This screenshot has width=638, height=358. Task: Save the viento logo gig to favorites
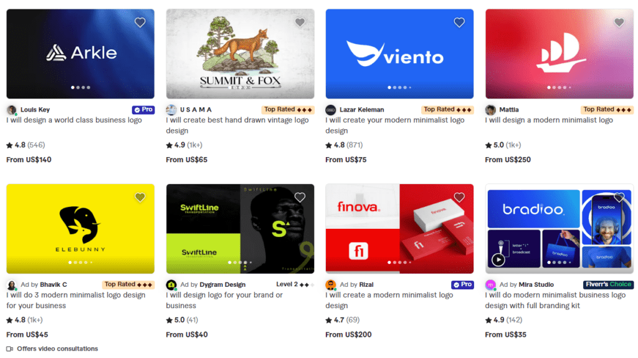(459, 22)
